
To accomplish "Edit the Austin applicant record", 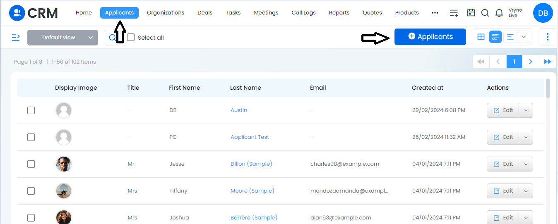I will 503,110.
